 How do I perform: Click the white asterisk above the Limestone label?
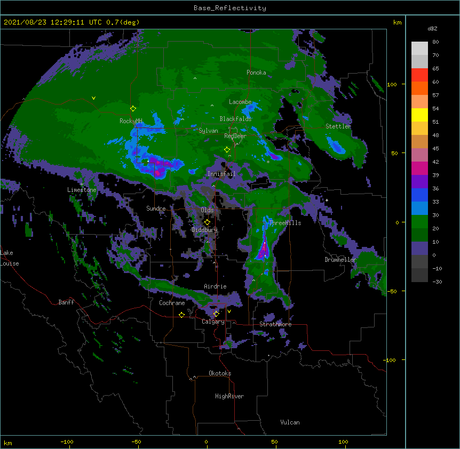pos(82,185)
